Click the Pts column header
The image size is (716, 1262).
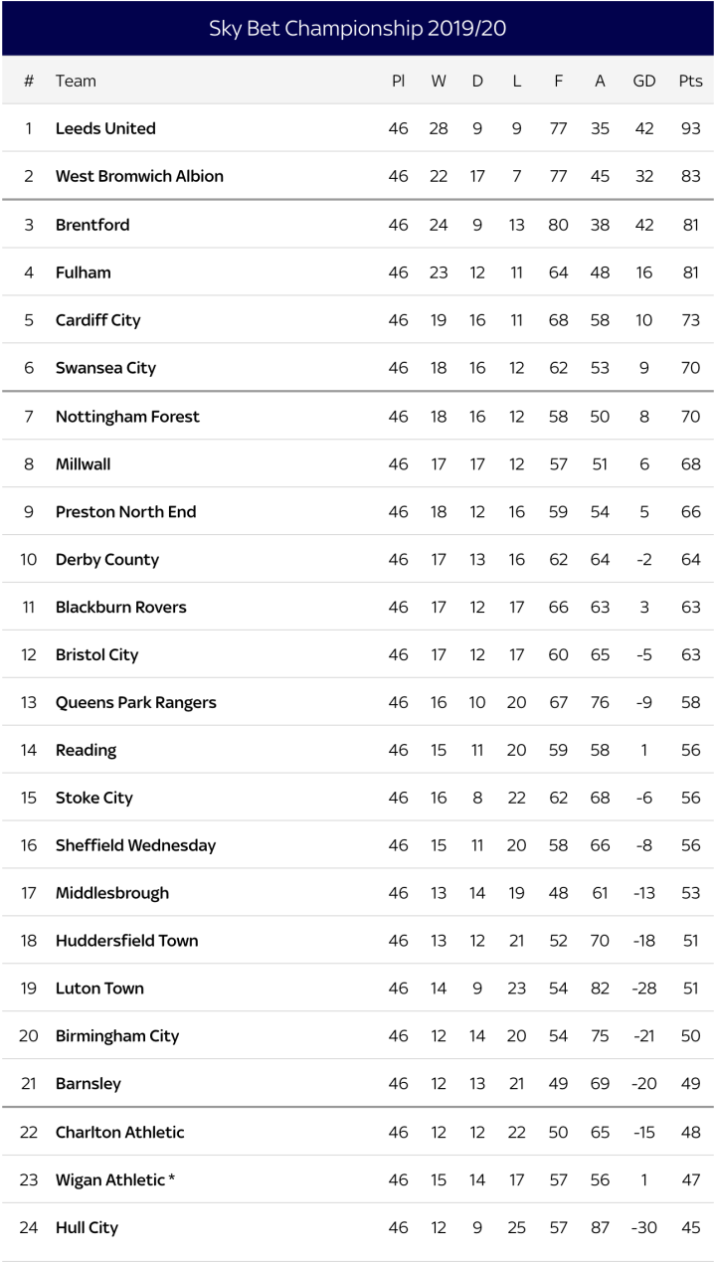click(690, 81)
